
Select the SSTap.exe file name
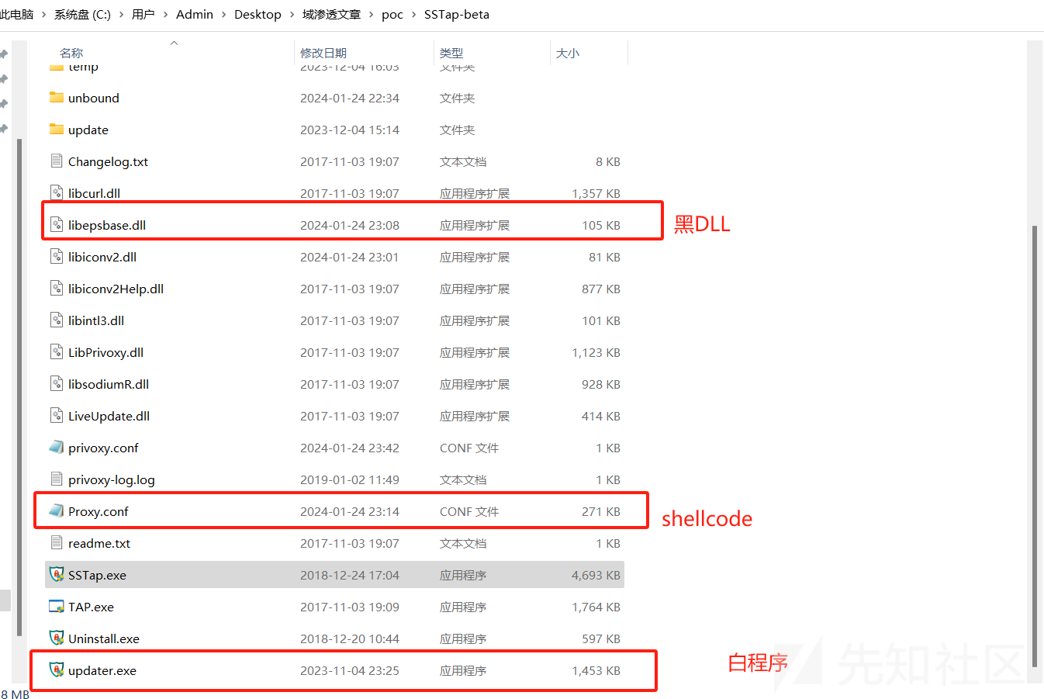point(97,575)
